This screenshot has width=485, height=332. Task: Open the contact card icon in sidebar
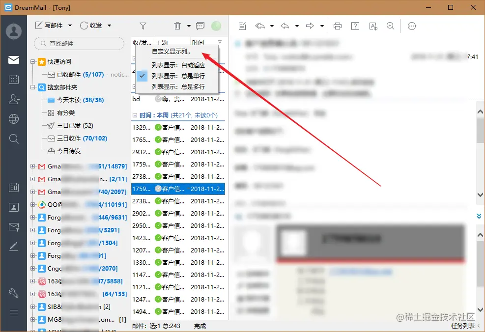[x=14, y=207]
